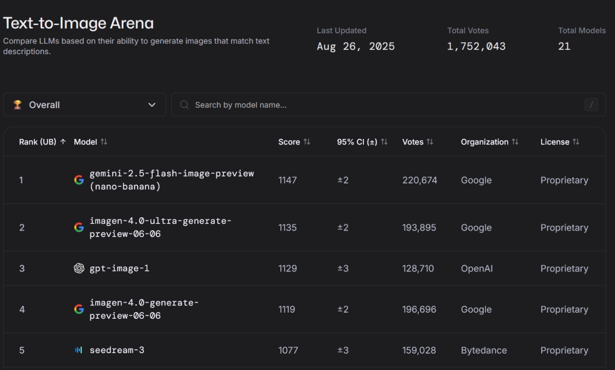This screenshot has height=370, width=615.
Task: Open imagen-4.0-ultra-generate-preview-06-06 model
Action: tap(160, 228)
